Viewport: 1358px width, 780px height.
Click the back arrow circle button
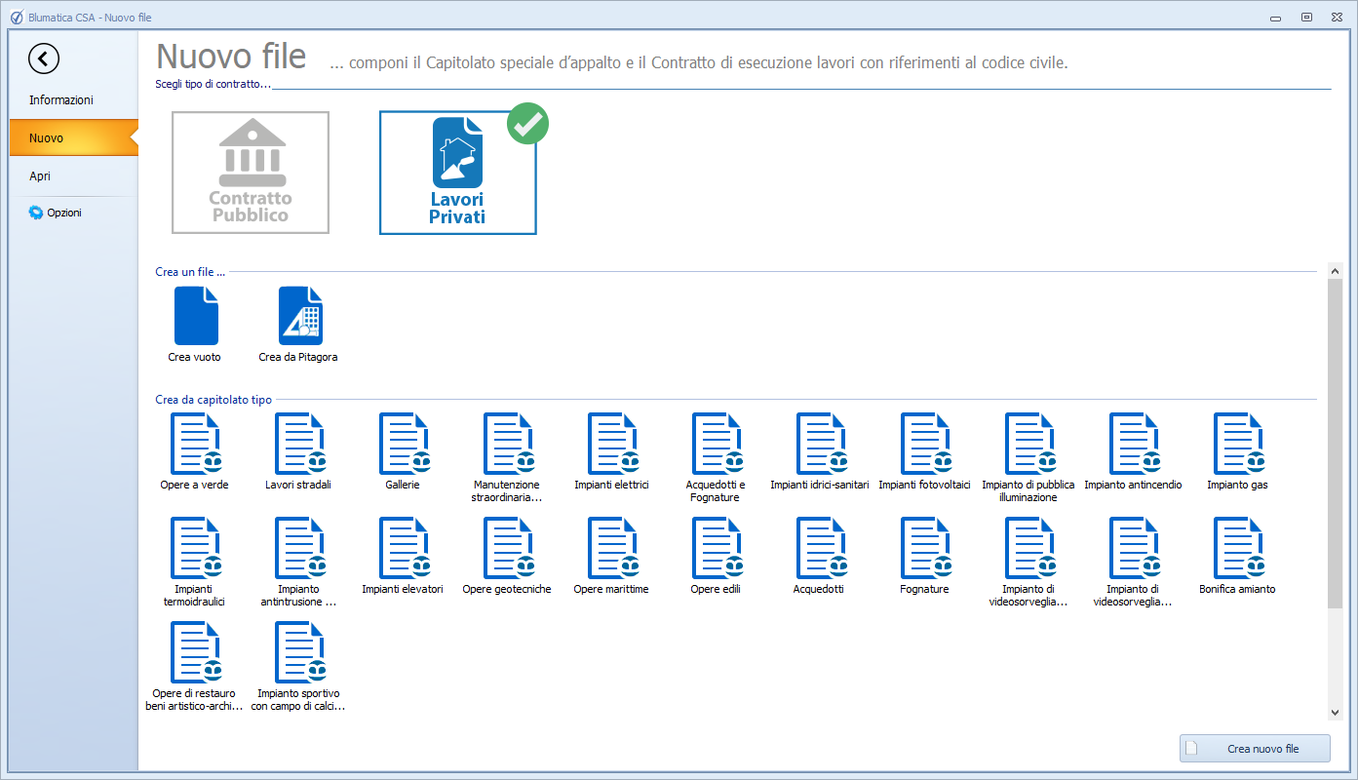[44, 58]
